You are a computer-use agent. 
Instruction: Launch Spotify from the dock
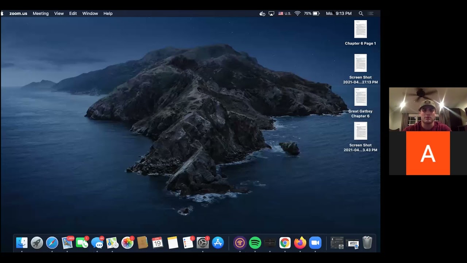click(255, 243)
